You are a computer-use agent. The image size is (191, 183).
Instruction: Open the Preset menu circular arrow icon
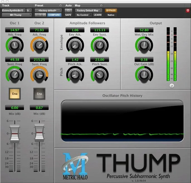tap(60, 6)
